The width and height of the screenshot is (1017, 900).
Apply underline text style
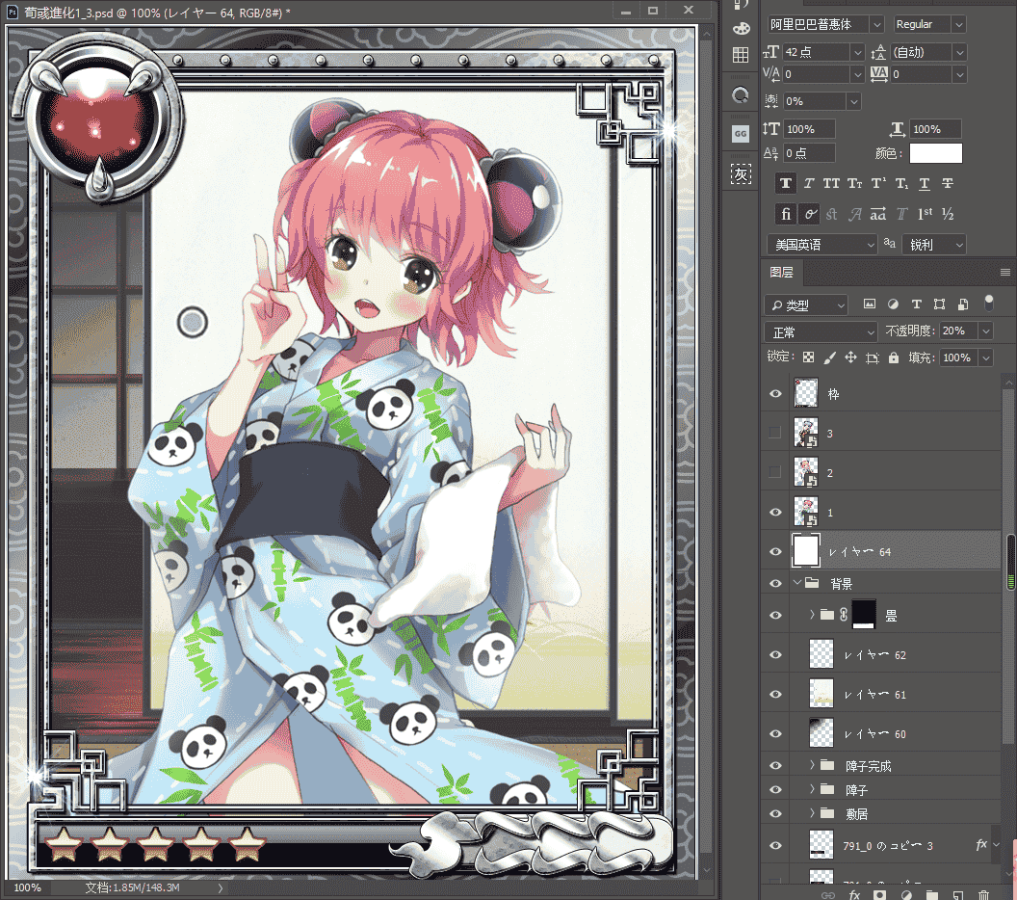(x=925, y=184)
